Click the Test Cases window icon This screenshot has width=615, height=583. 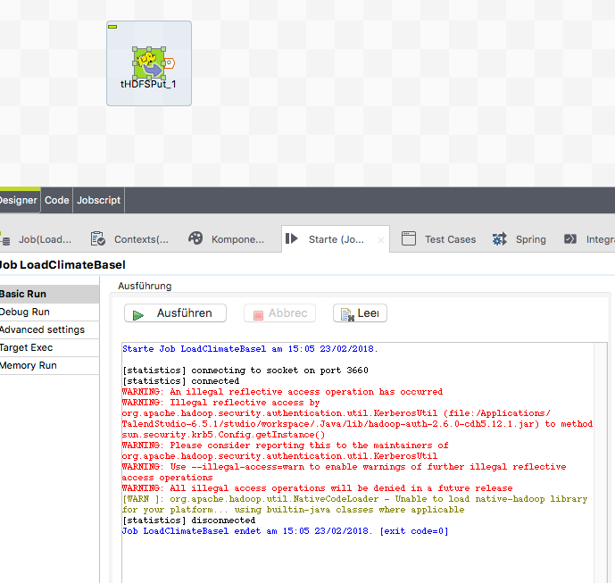(409, 239)
